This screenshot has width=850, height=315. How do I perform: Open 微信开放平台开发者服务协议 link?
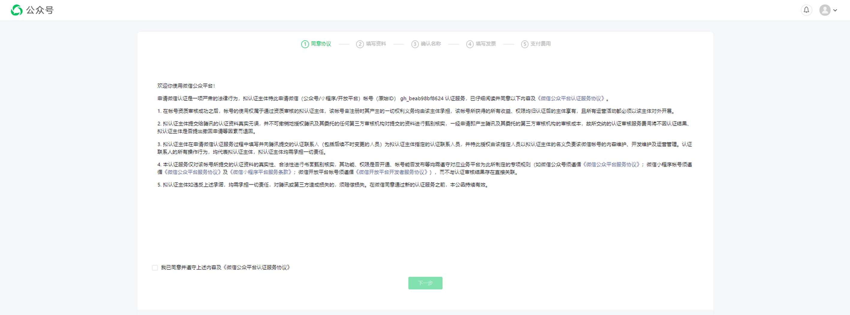tap(391, 172)
